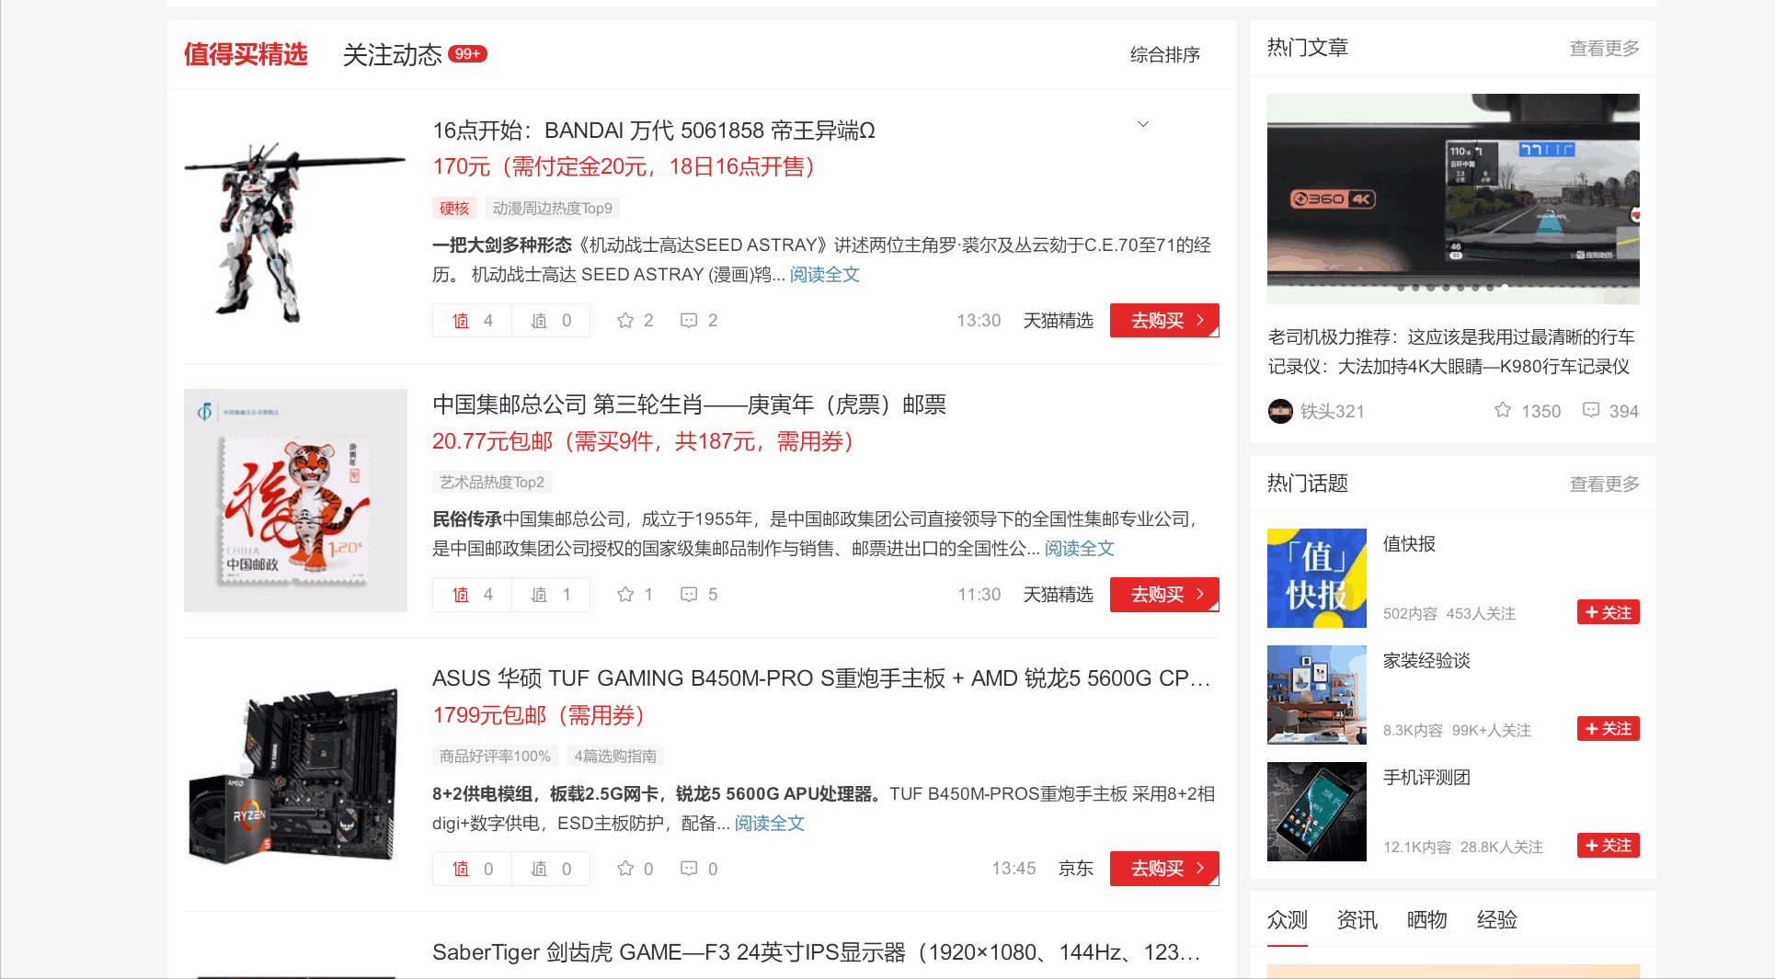Image resolution: width=1775 pixels, height=979 pixels.
Task: Open the 手机评测团 topic name
Action: (x=1426, y=778)
